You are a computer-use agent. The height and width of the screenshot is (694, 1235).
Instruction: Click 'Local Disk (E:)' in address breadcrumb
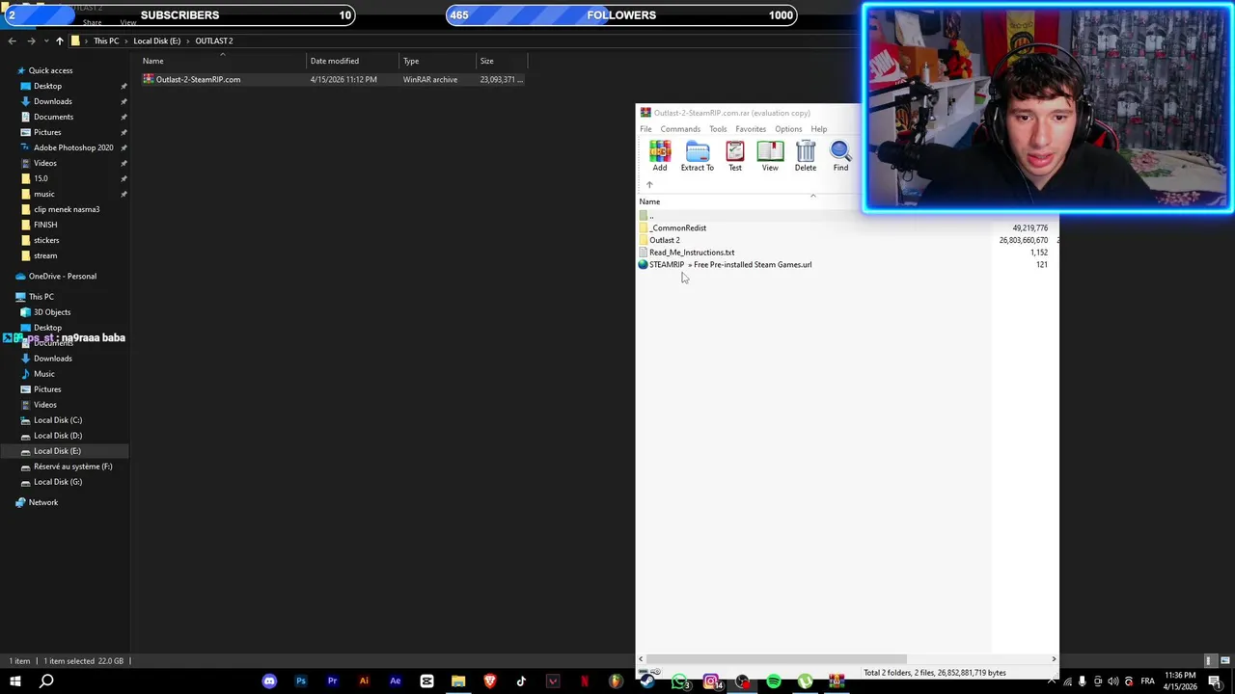point(156,40)
